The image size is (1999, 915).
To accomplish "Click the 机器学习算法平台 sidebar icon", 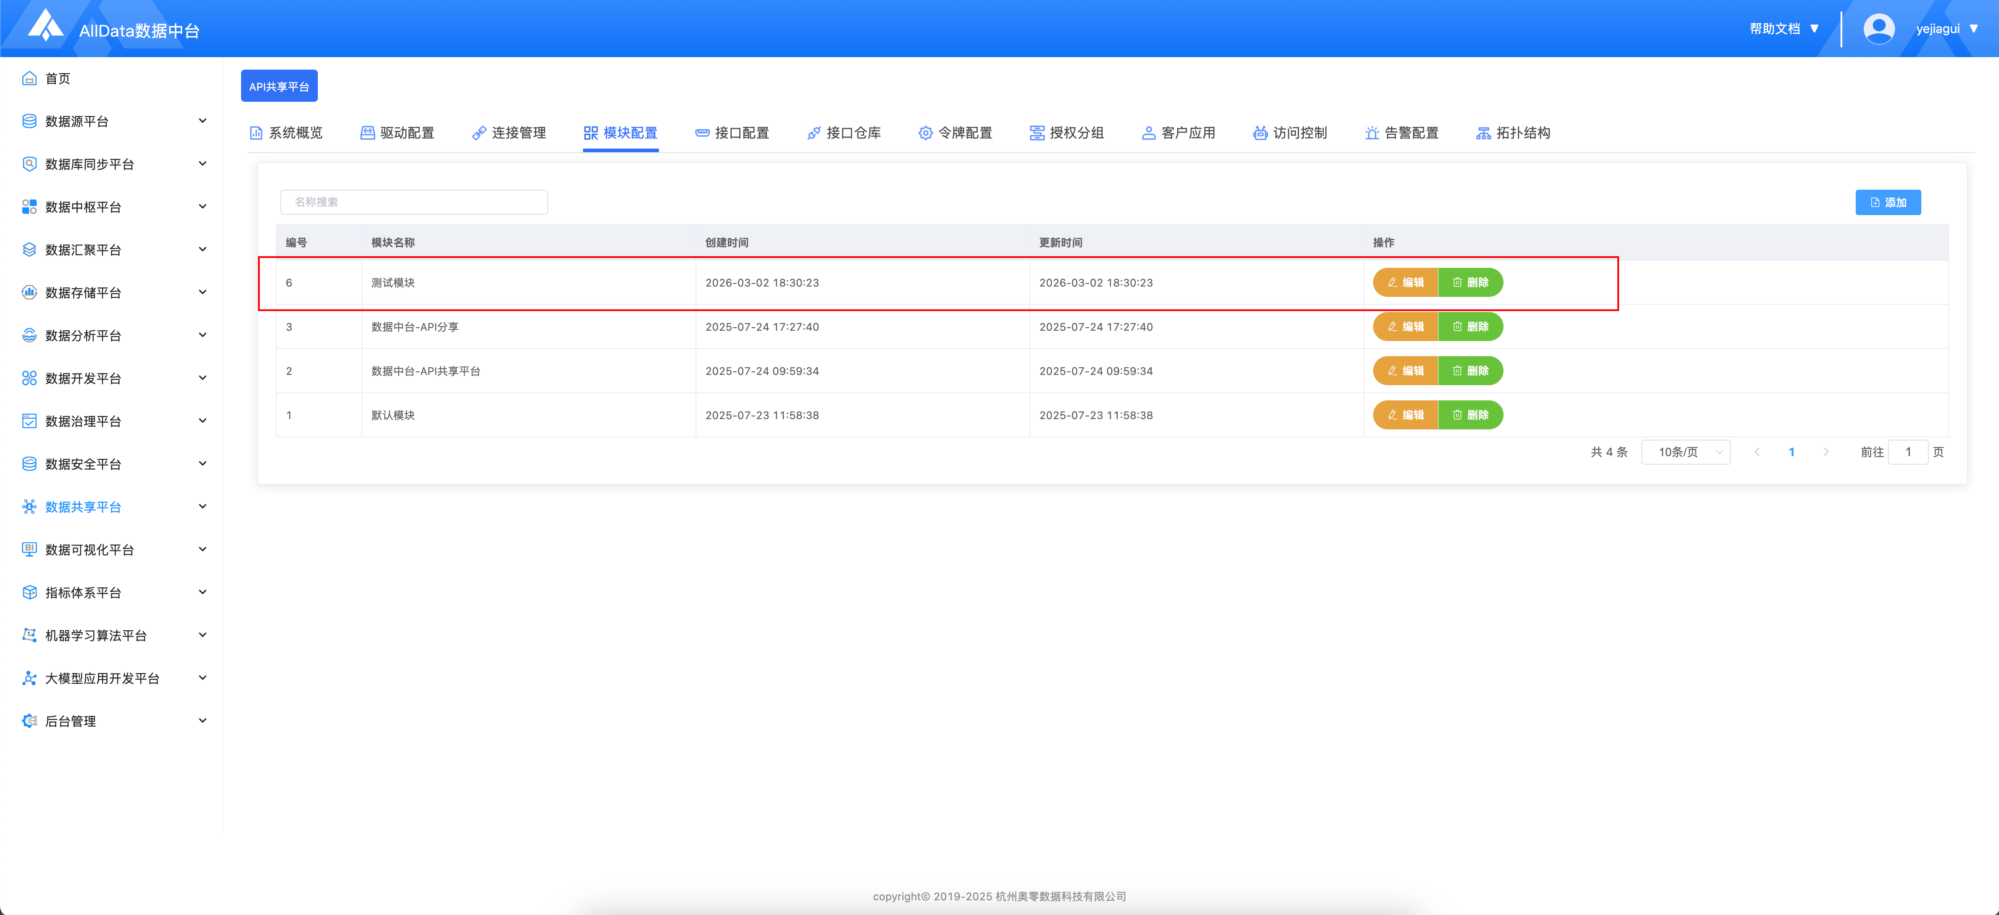I will pos(29,636).
